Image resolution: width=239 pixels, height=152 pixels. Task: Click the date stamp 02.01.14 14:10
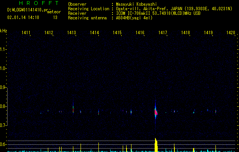point(23,17)
